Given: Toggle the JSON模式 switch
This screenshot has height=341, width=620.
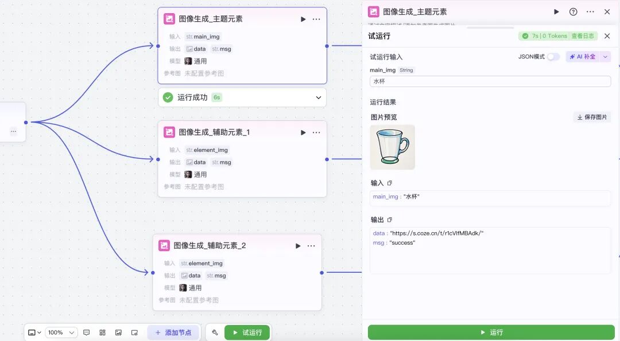Looking at the screenshot, I should pyautogui.click(x=553, y=57).
